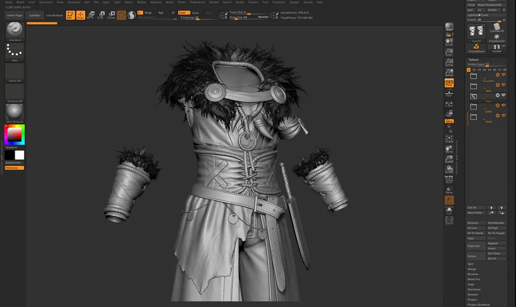Image resolution: width=516 pixels, height=307 pixels.
Task: Open Body folder gear settings
Action: [x=497, y=105]
